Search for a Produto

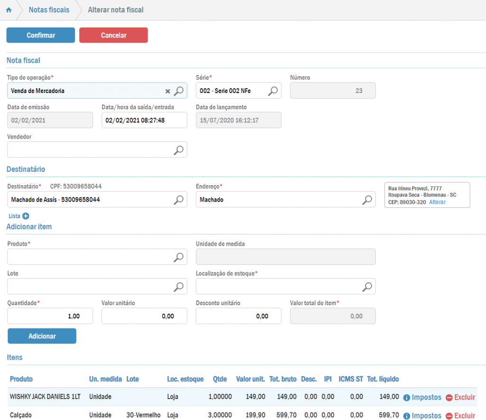click(x=178, y=257)
